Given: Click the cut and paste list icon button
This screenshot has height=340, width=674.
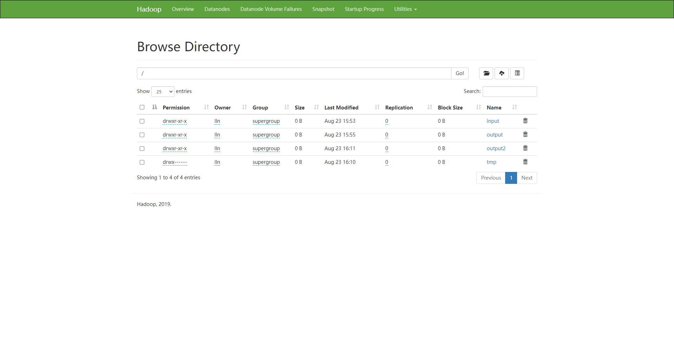Looking at the screenshot, I should (517, 73).
